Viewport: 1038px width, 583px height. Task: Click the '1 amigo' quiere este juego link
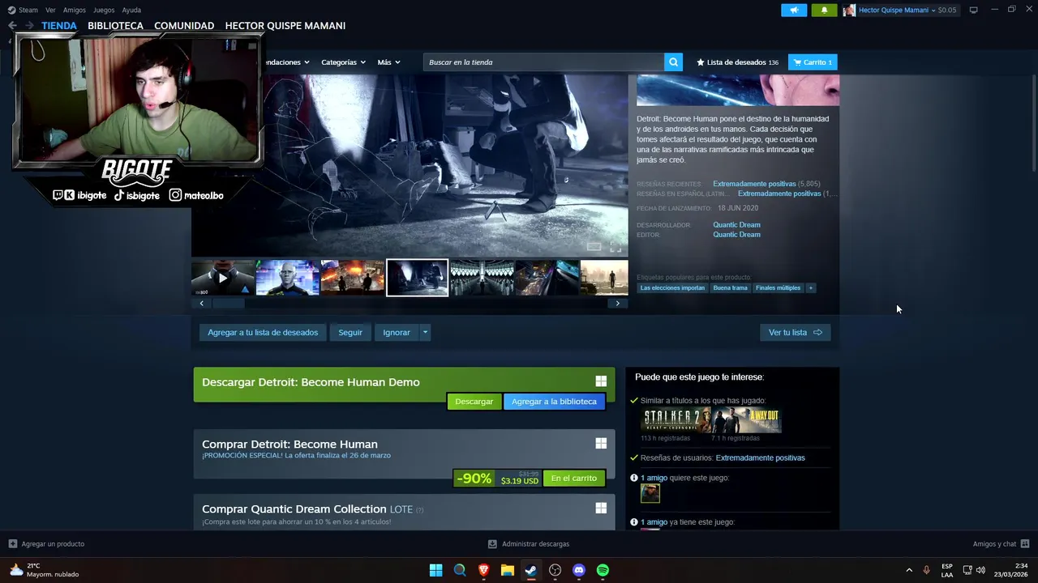(x=654, y=478)
